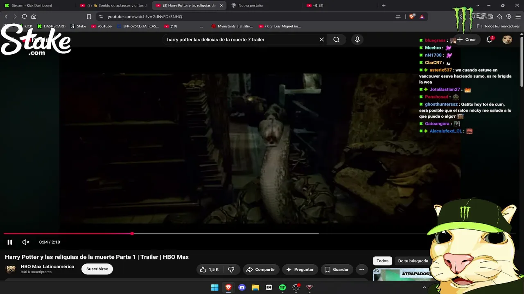Open the Stake bookmark

(78, 26)
